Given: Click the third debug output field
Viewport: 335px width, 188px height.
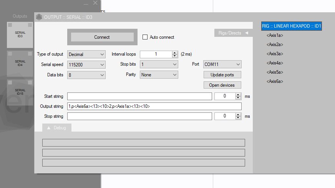Looking at the screenshot, I should (x=144, y=163).
